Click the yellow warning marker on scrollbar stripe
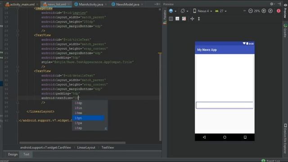Viewport: 288px width, 162px height. (160, 53)
